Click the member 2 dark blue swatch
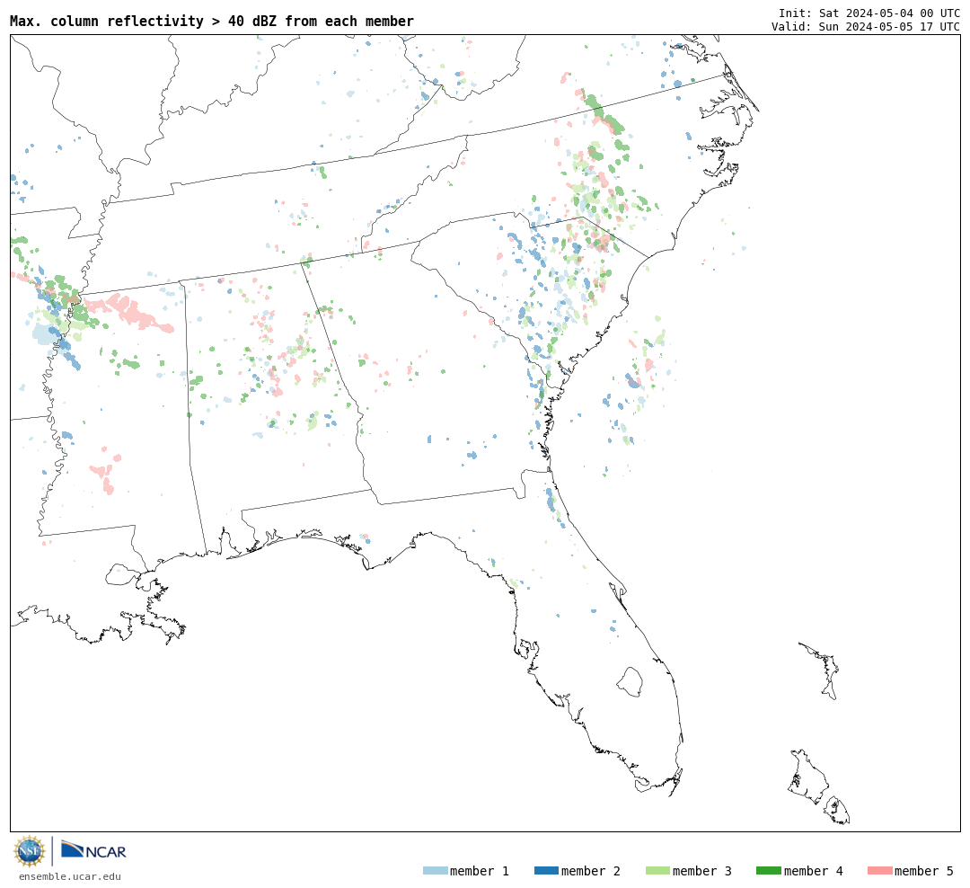Image resolution: width=970 pixels, height=888 pixels. pyautogui.click(x=546, y=871)
